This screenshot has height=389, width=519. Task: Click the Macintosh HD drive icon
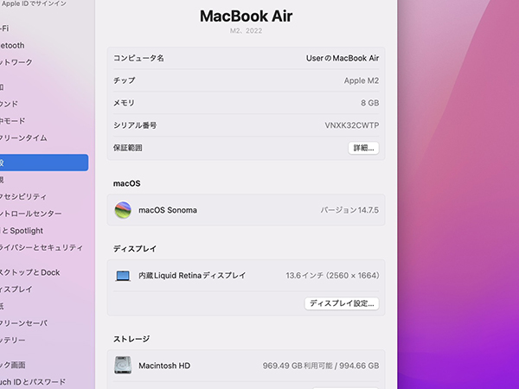[123, 365]
